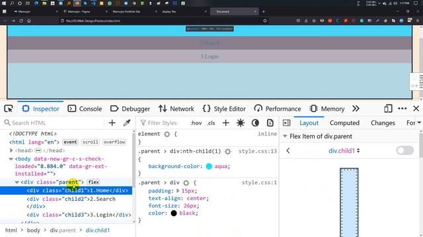Select the Layout sidebar tab

[x=309, y=123]
